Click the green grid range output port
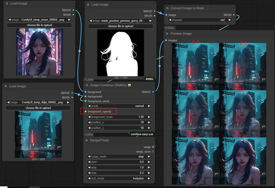The height and width of the screenshot is (188, 275). click(153, 147)
